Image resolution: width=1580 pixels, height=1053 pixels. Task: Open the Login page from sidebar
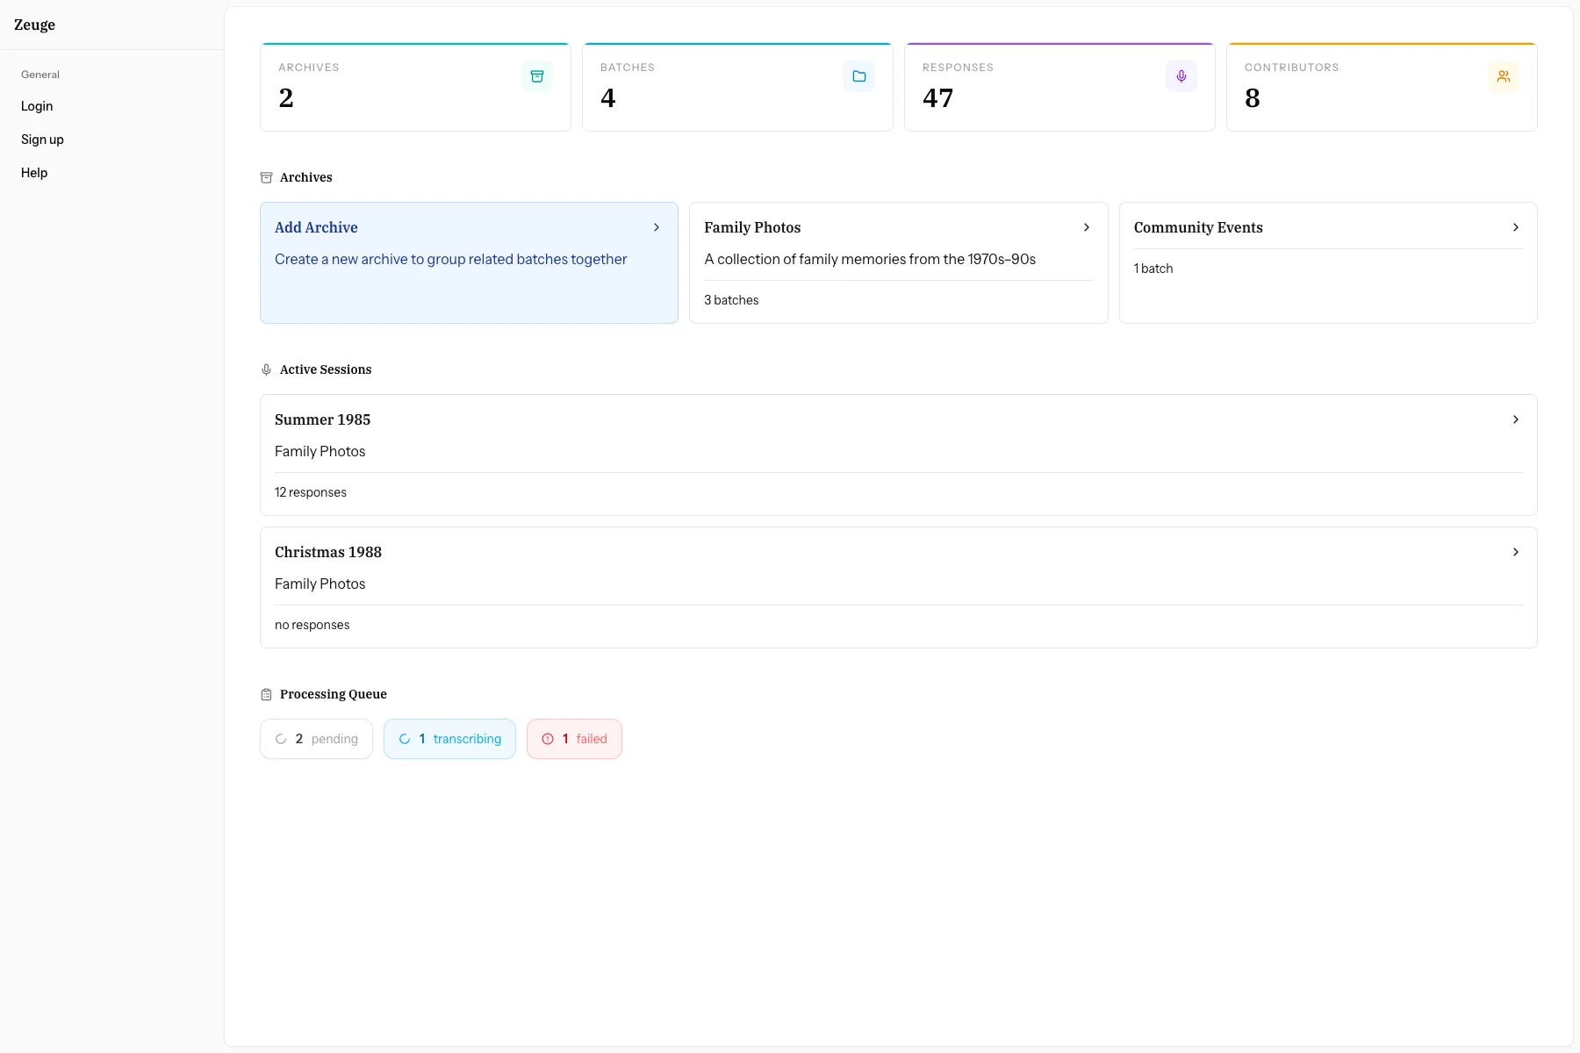pos(37,106)
